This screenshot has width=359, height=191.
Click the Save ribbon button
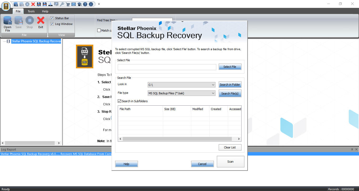18,23
